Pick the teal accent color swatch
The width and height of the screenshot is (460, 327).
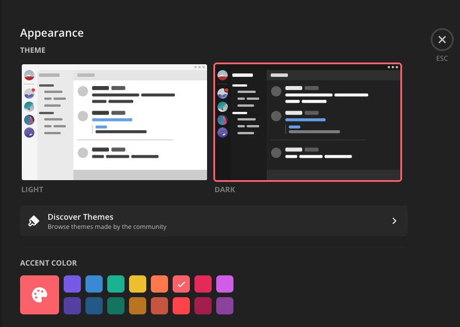tap(116, 284)
